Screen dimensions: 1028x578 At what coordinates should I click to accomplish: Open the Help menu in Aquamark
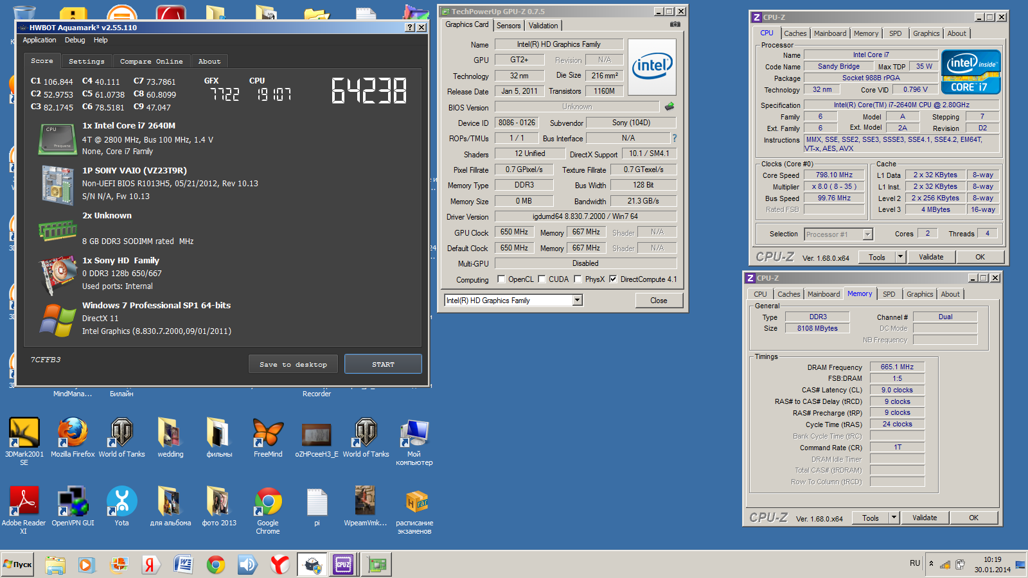[101, 40]
